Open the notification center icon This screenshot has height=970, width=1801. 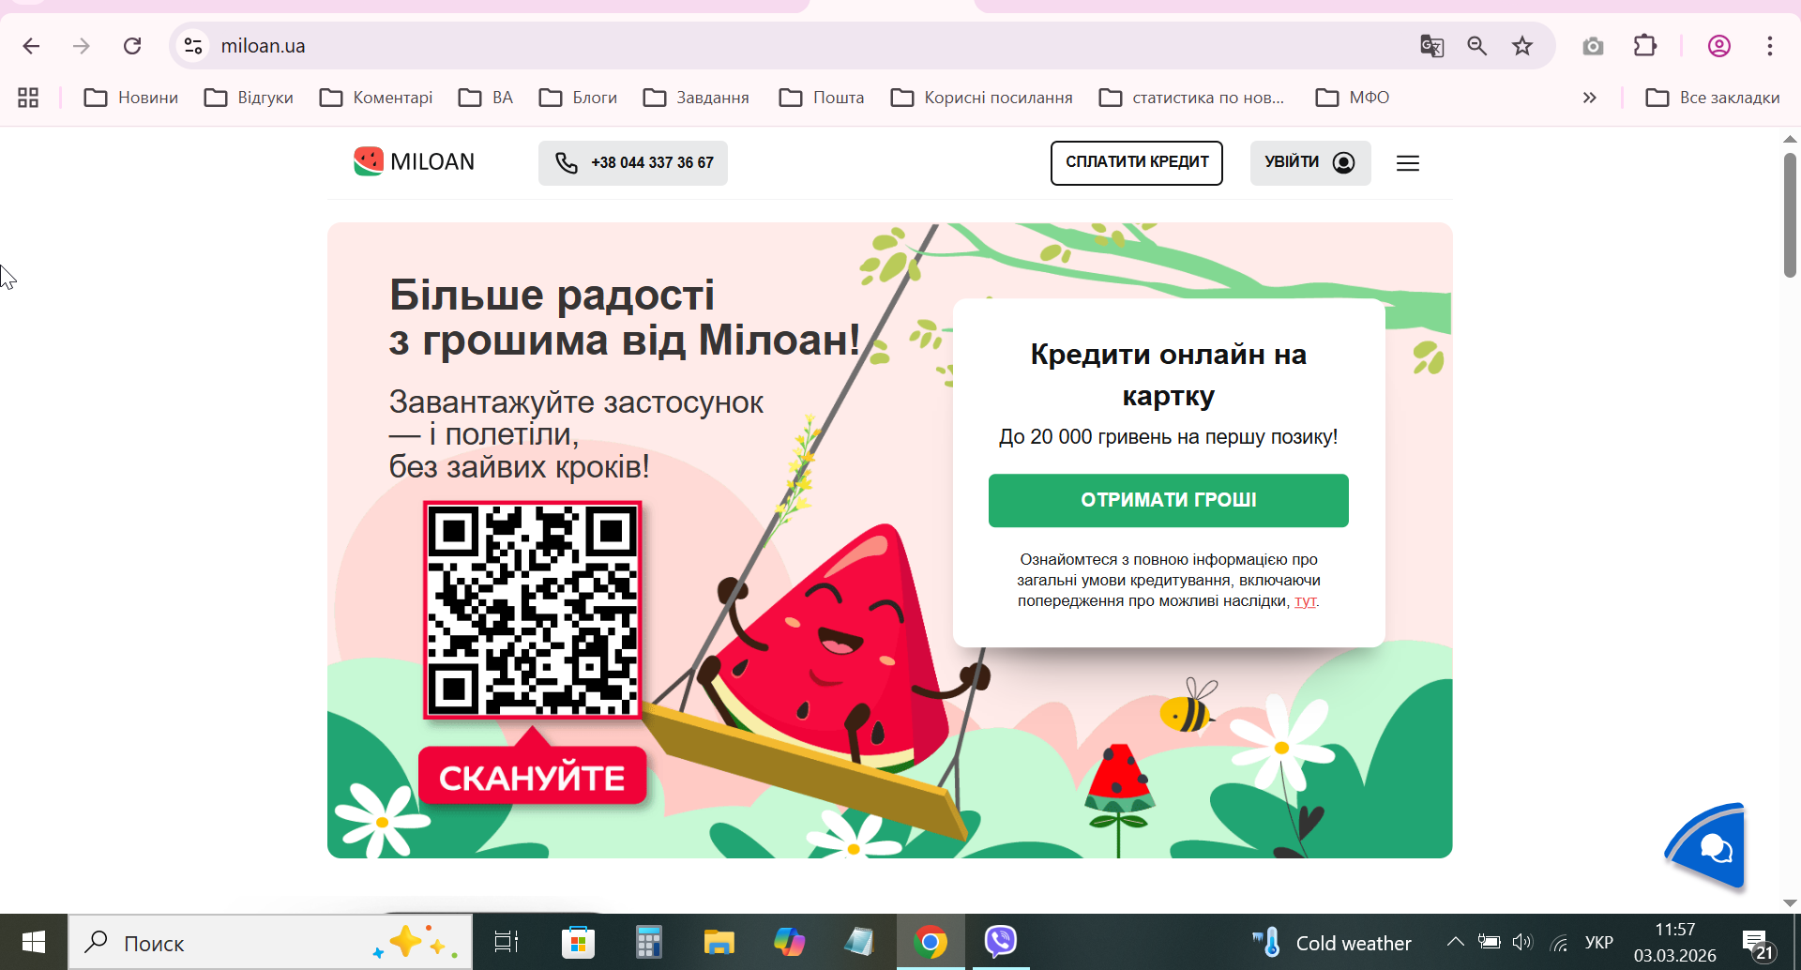1757,944
